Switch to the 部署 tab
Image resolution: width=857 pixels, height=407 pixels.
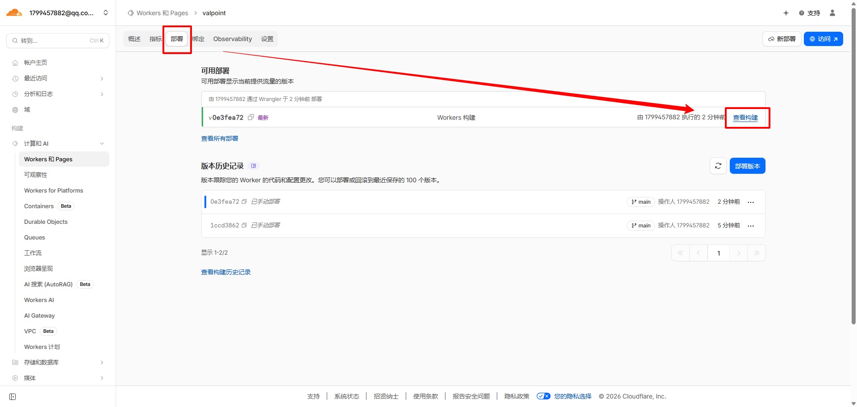point(177,39)
